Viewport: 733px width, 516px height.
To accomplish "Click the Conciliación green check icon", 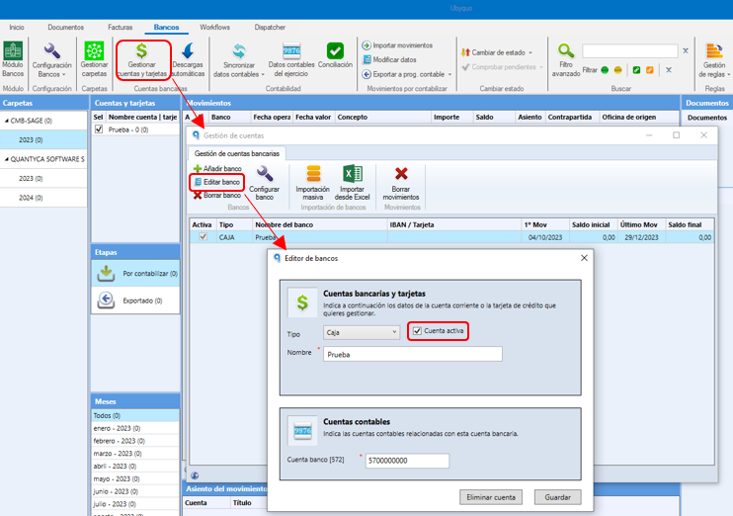I will click(335, 50).
